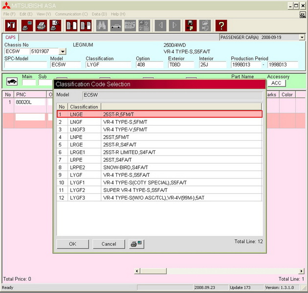Select row 12 LYGF3 W/O ASC/TCL
This screenshot has height=293, width=308.
click(159, 198)
